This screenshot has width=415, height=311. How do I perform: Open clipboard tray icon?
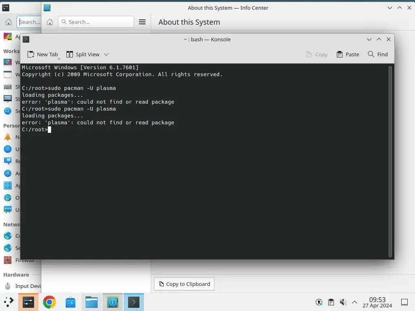point(331,302)
